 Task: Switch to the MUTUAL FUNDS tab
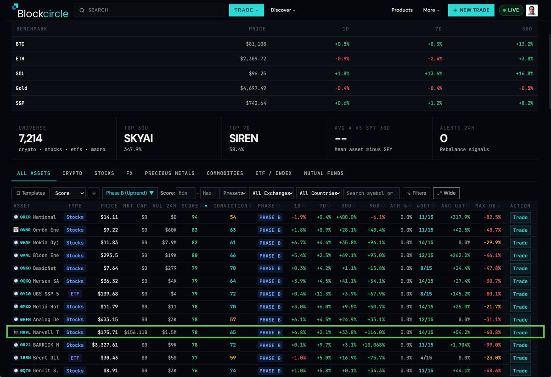pos(324,174)
